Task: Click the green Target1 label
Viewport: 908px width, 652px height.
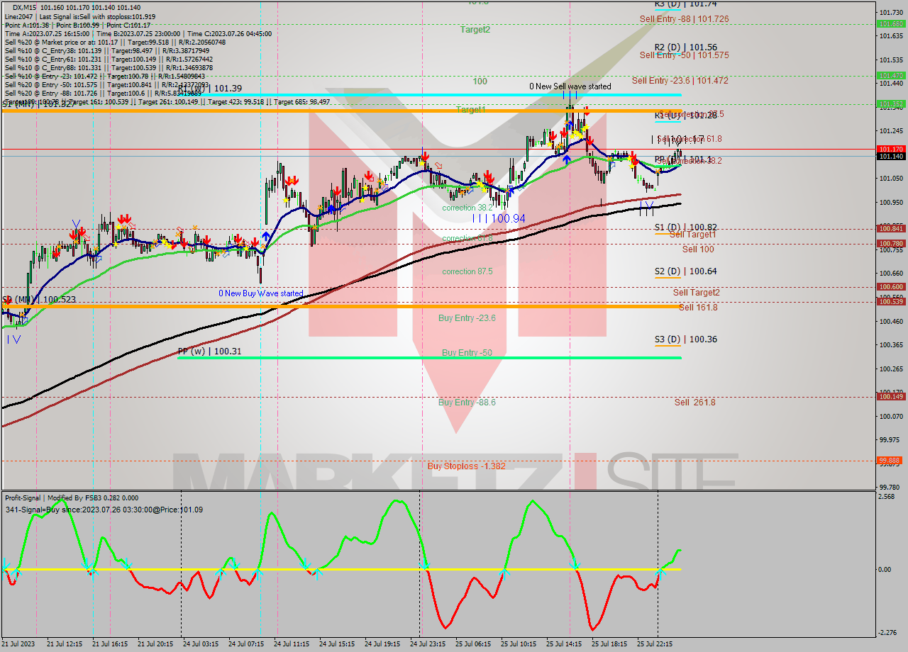Action: pyautogui.click(x=470, y=110)
